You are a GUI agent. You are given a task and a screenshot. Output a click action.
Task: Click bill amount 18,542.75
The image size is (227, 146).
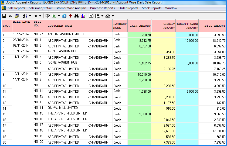click(219, 41)
